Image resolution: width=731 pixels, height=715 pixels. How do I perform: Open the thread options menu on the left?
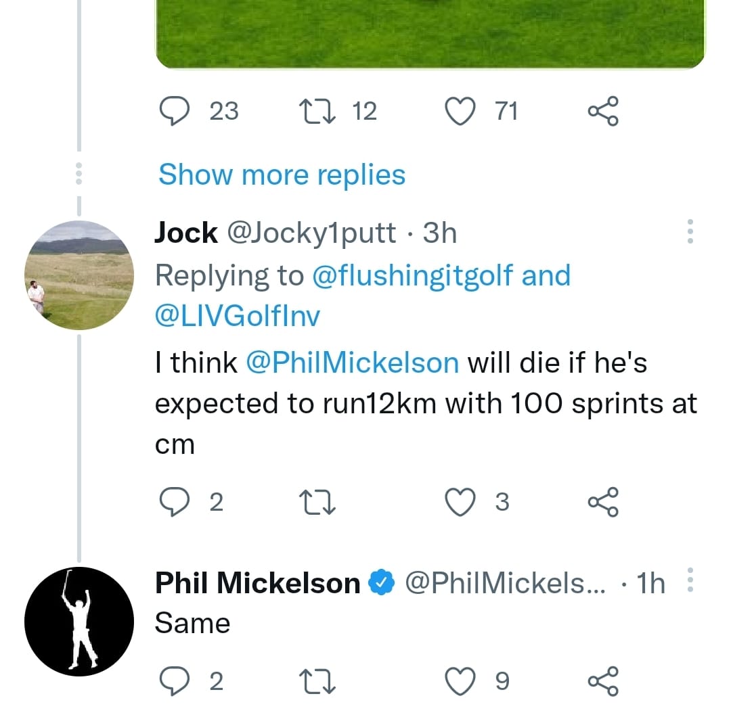pos(79,173)
